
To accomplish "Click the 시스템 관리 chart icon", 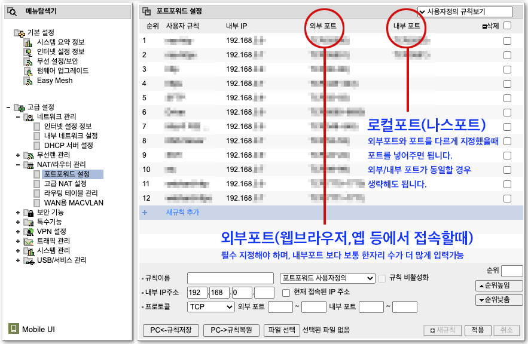I will coord(29,251).
